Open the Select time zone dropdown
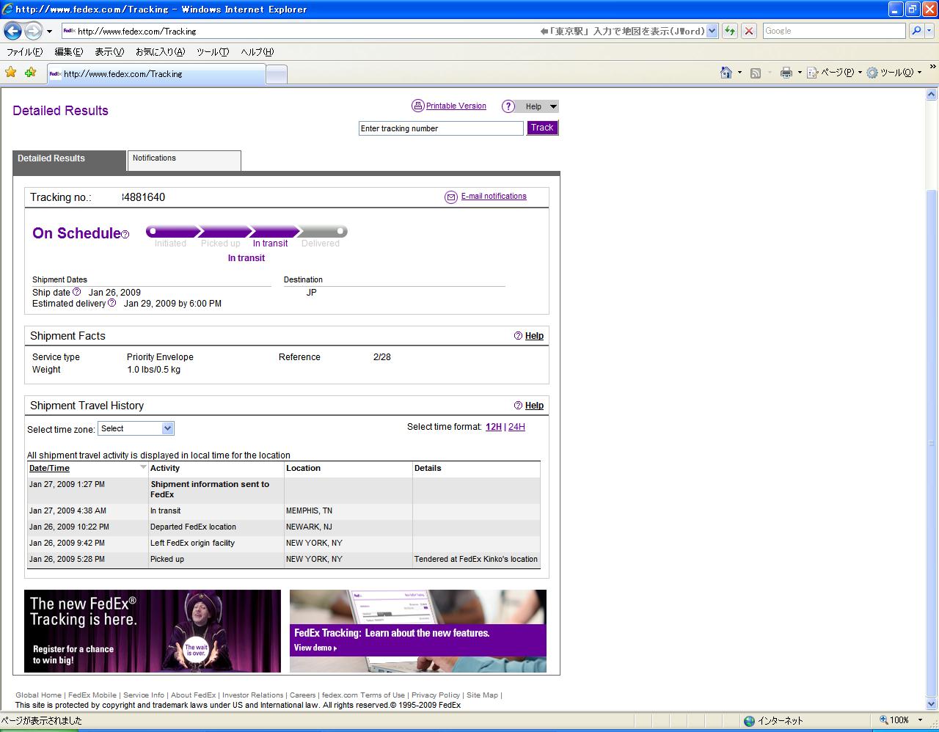939x732 pixels. [x=136, y=428]
